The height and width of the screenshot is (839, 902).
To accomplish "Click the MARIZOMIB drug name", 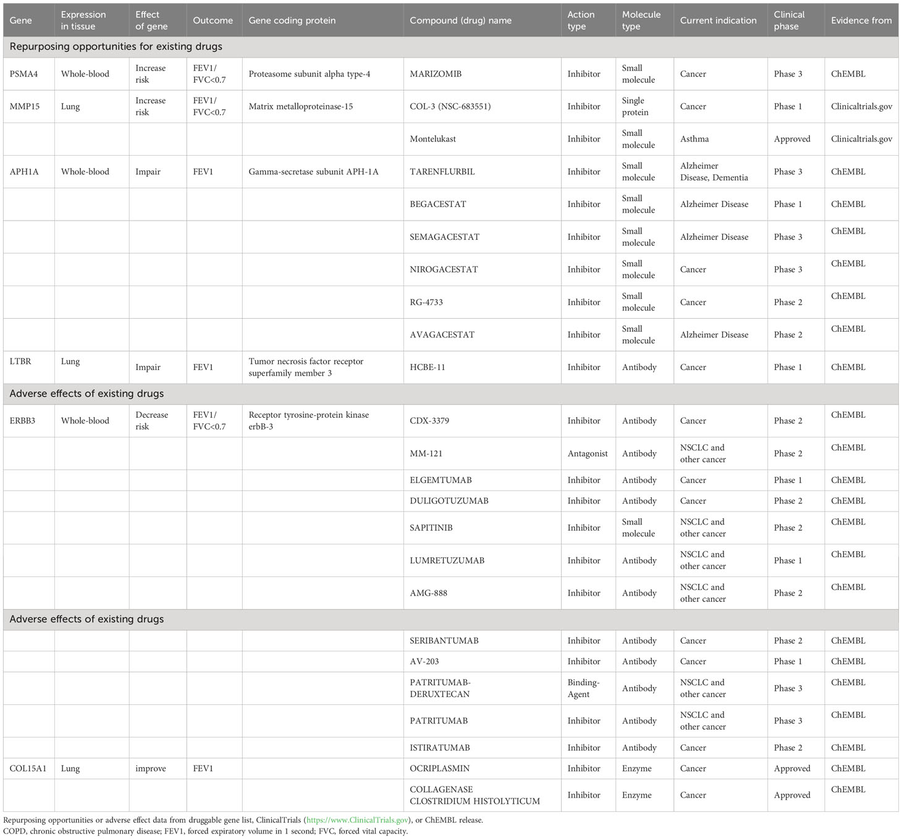I will 436,74.
